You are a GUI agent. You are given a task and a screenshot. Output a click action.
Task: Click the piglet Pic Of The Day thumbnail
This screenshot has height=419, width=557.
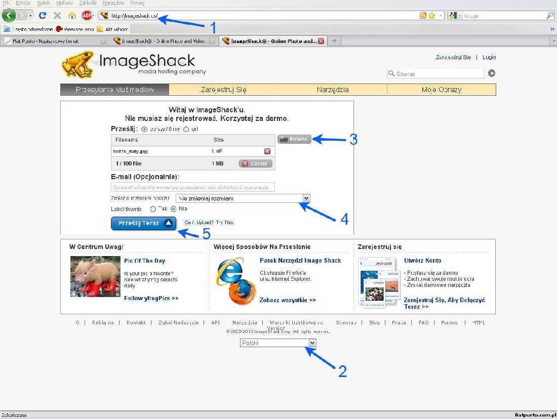click(95, 277)
